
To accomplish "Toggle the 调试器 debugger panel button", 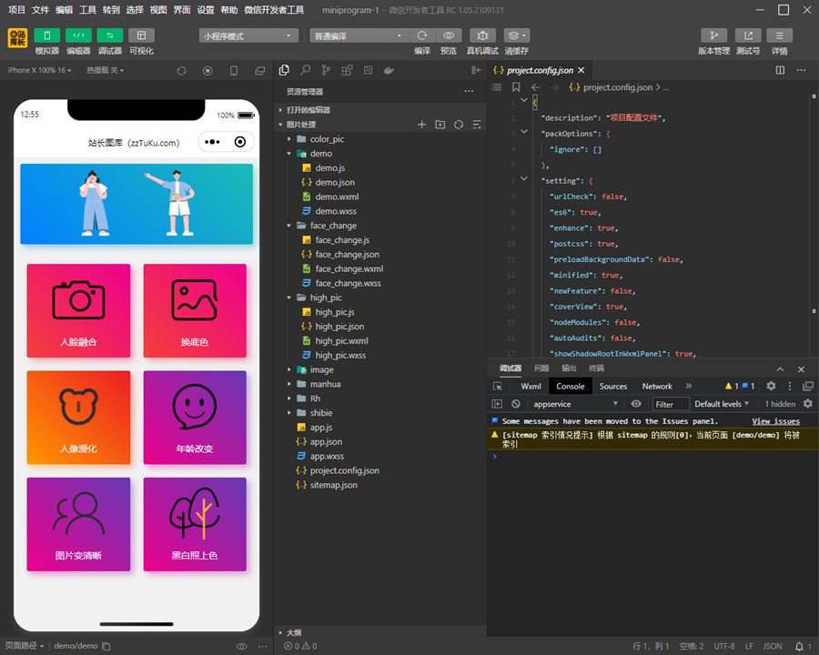I will [109, 35].
